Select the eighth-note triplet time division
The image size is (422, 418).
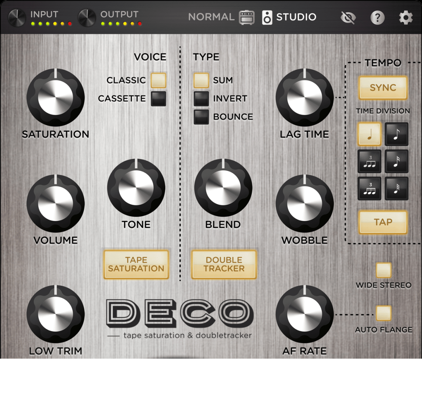pyautogui.click(x=369, y=161)
